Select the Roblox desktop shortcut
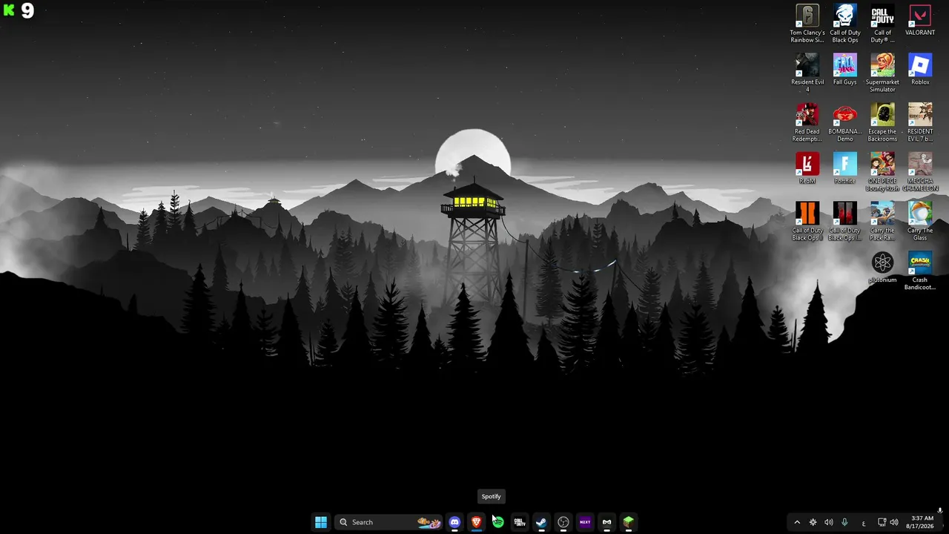Viewport: 949px width, 534px height. [x=920, y=70]
